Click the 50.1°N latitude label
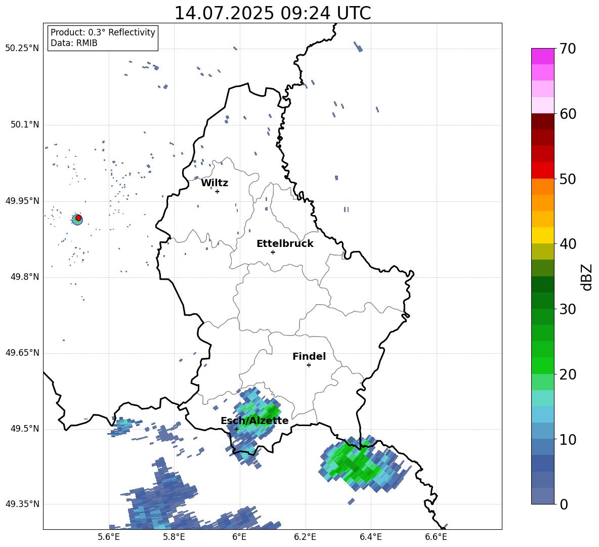The image size is (599, 547). (x=25, y=124)
